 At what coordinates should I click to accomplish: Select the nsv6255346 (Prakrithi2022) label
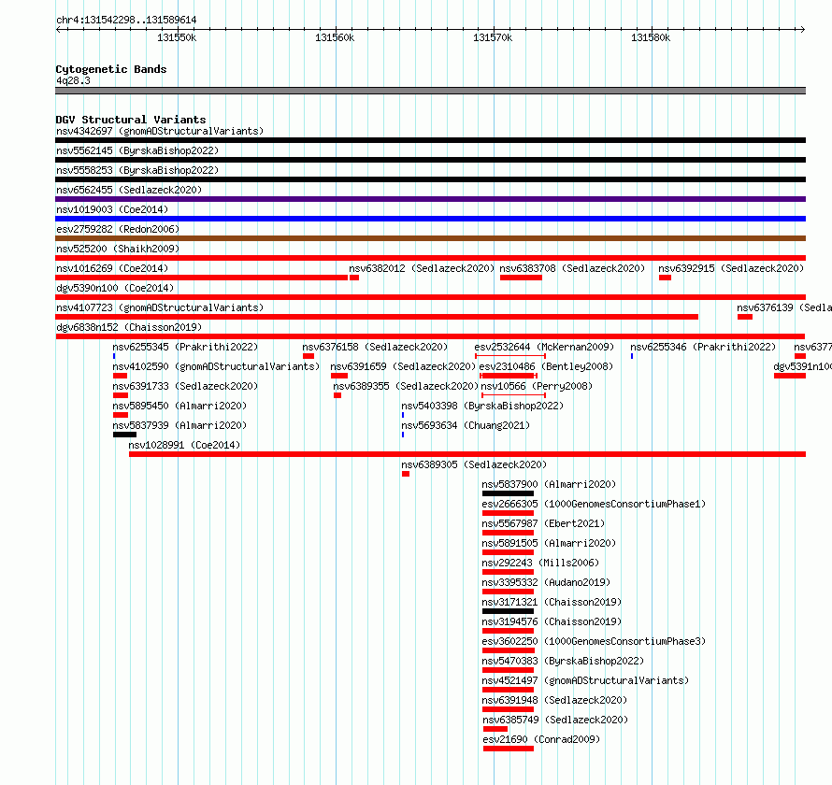point(703,347)
